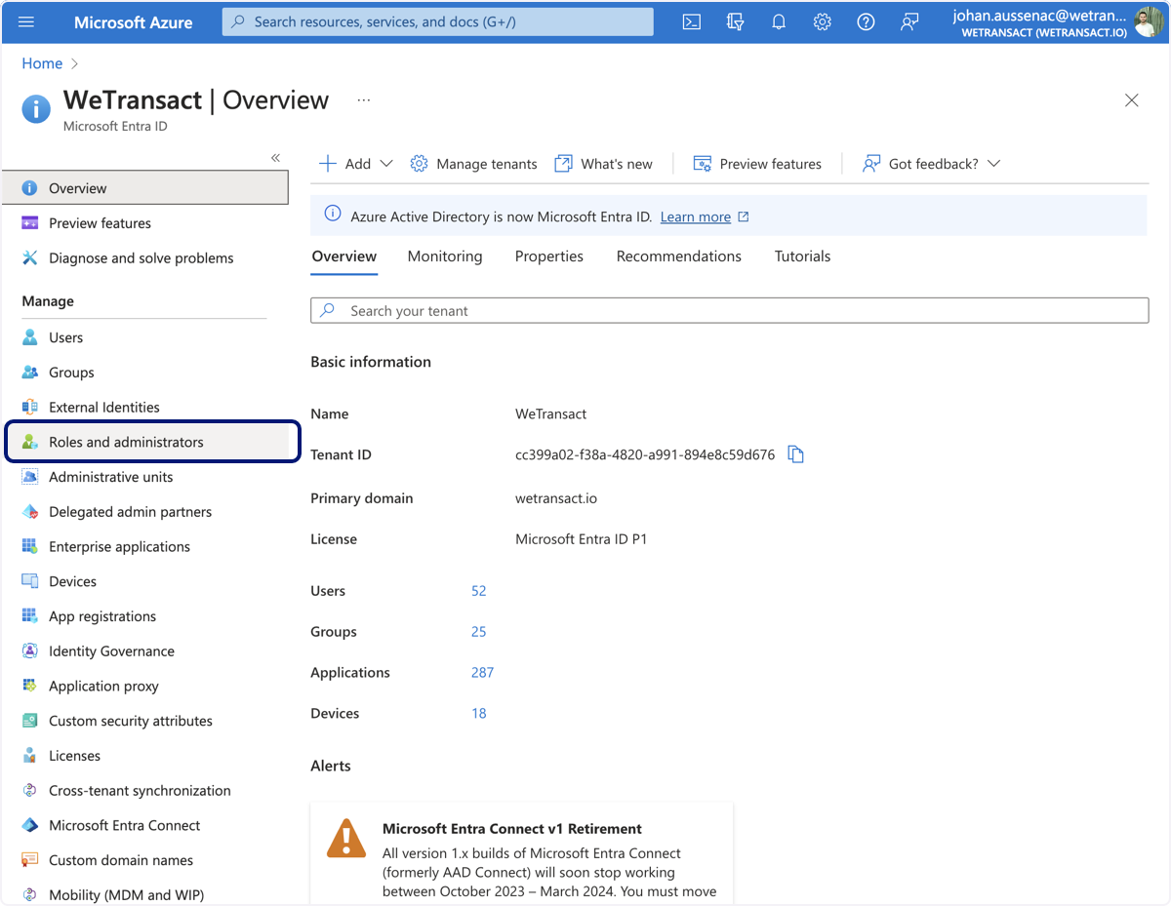This screenshot has width=1171, height=906.
Task: Focus the global search resources box
Action: tap(438, 21)
